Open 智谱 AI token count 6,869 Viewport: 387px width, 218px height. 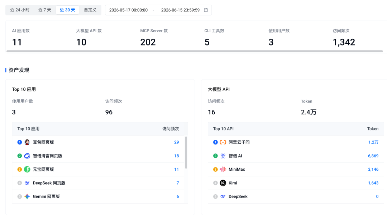tap(373, 156)
